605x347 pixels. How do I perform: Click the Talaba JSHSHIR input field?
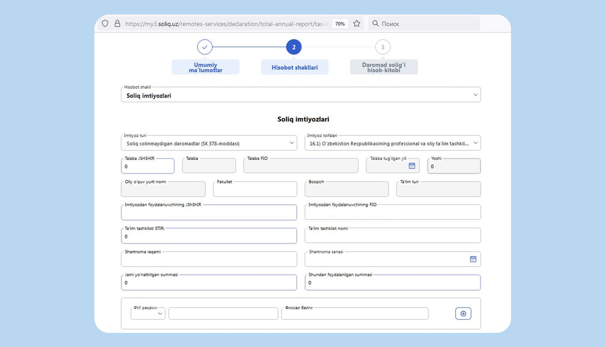148,166
